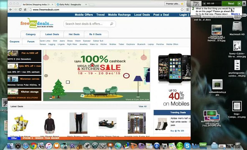The width and height of the screenshot is (247, 150).
Task: Click previous slide arrow on banner
Action: coord(46,76)
